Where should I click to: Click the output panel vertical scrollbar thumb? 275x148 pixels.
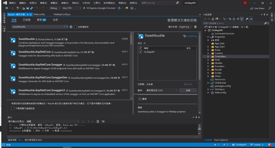point(200,128)
